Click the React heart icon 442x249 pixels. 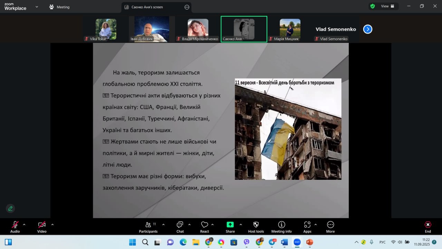(x=204, y=227)
